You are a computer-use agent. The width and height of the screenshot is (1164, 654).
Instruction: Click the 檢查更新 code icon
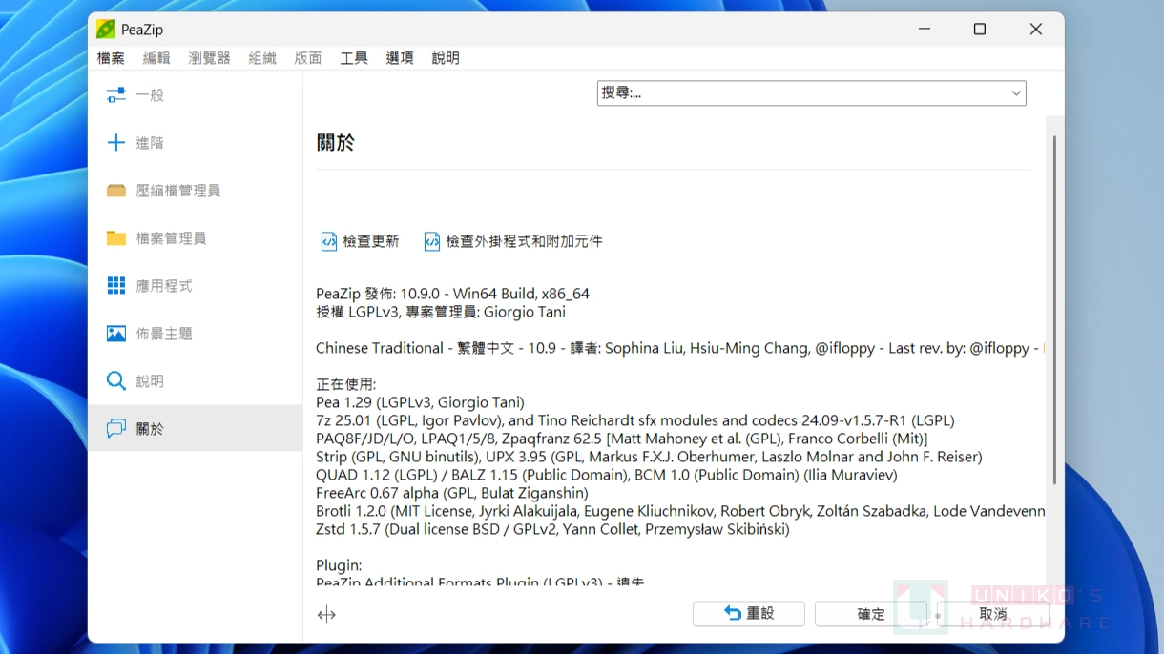[329, 242]
